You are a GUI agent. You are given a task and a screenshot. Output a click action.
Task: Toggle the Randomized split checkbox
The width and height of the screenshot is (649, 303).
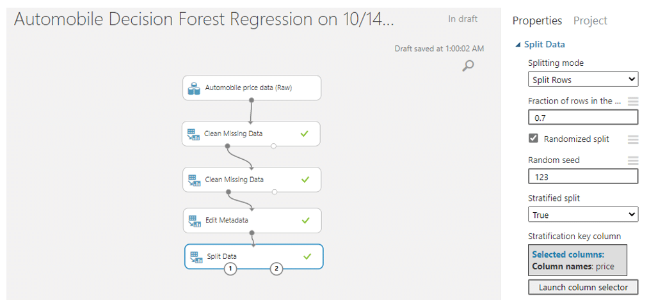click(533, 139)
